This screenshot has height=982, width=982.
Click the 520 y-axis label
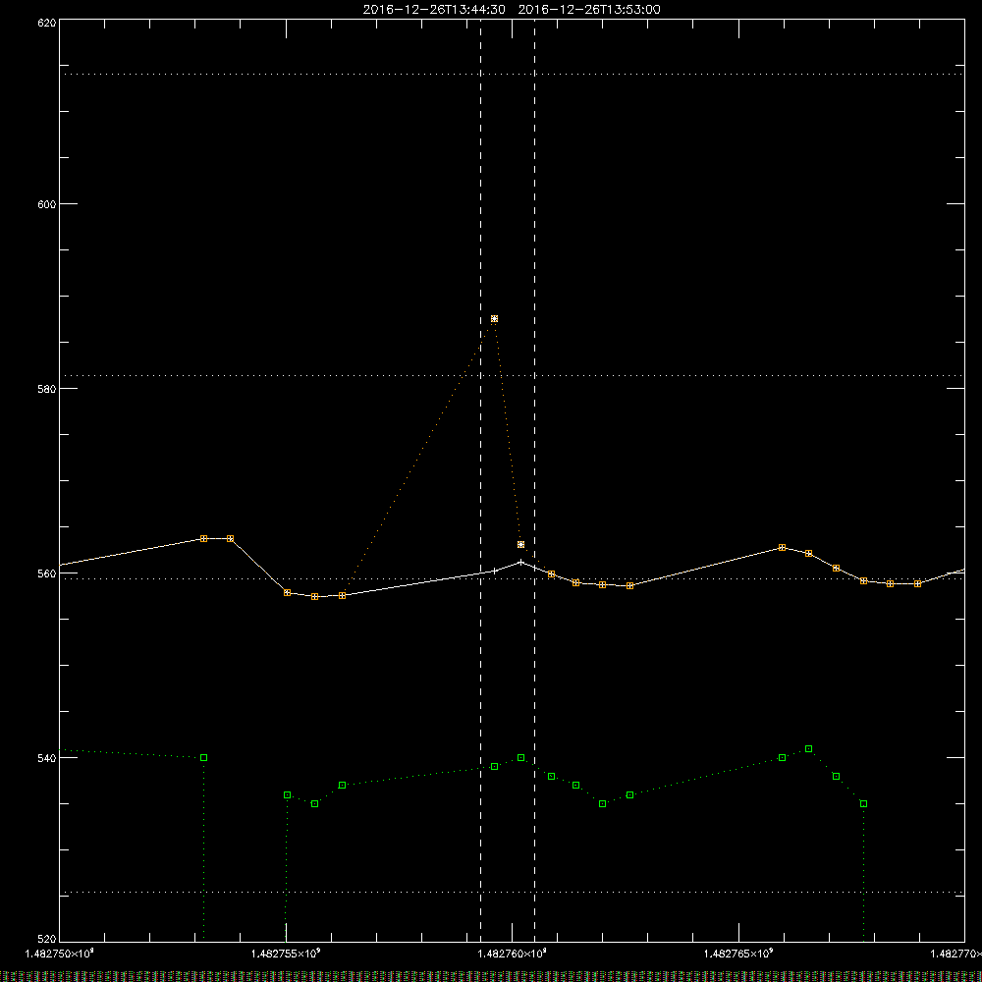47,940
